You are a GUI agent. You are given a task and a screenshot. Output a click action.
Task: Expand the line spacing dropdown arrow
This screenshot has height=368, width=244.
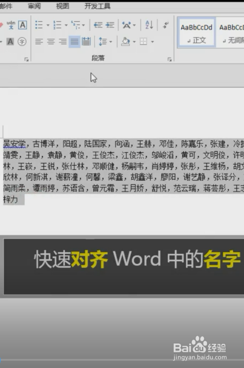pos(110,42)
